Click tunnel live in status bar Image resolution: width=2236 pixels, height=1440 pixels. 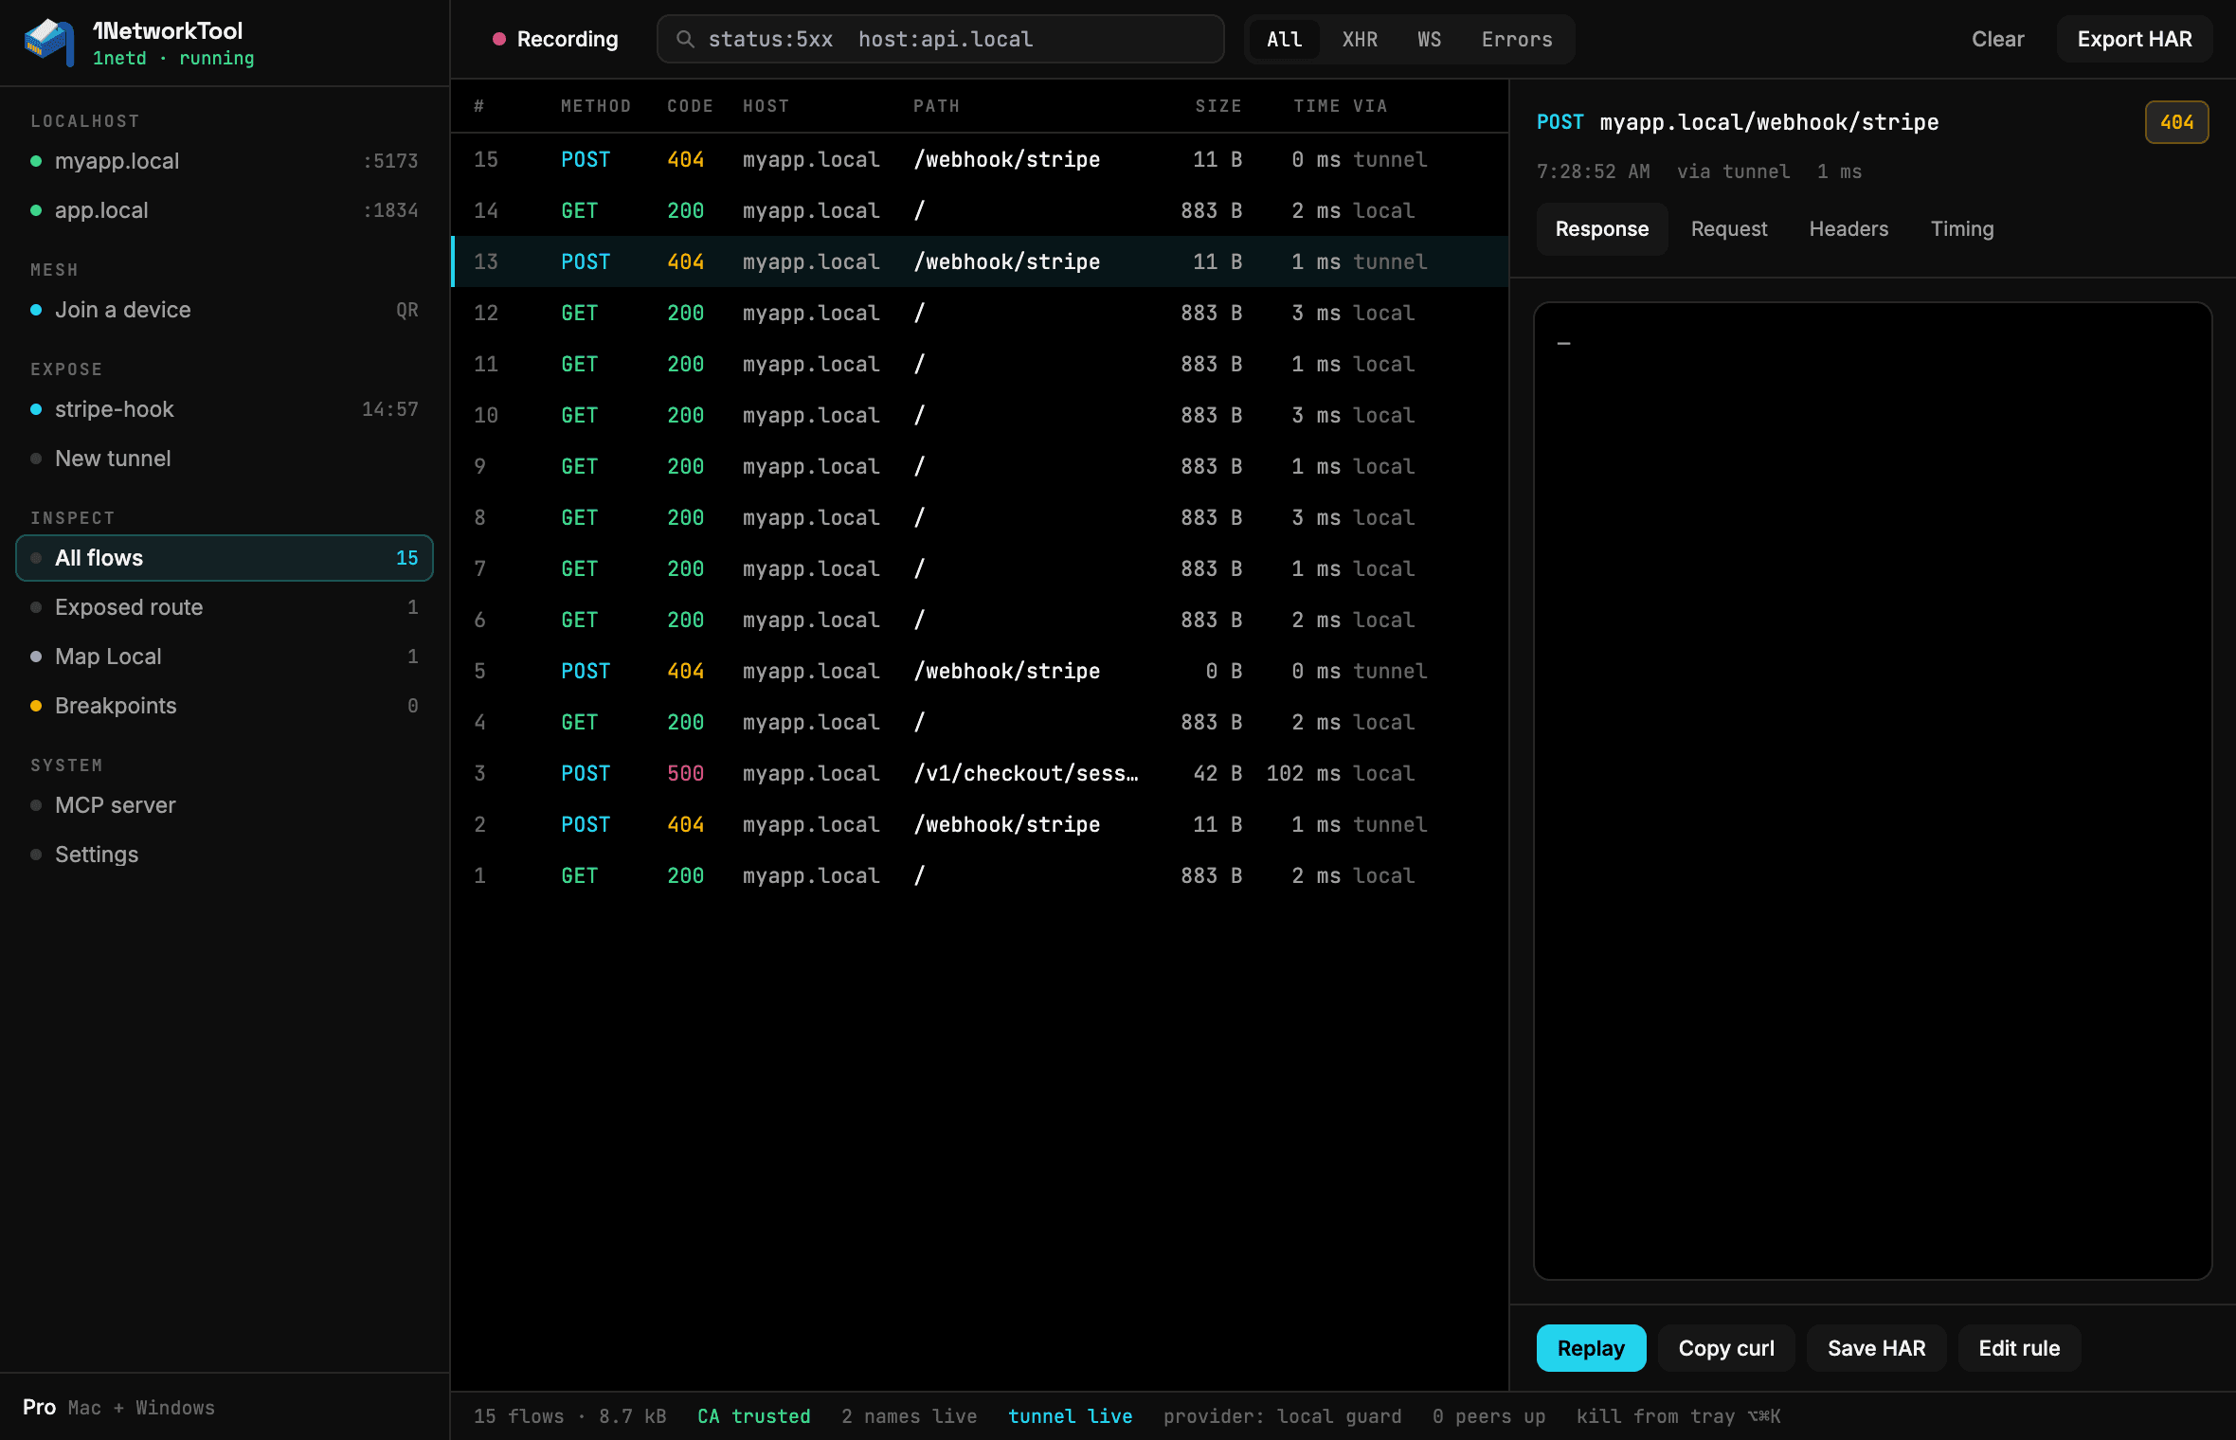(1070, 1416)
